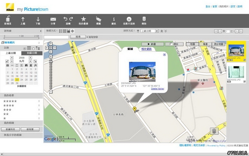Switch to thumbnail grid view icon
The image size is (249, 156).
65,31
